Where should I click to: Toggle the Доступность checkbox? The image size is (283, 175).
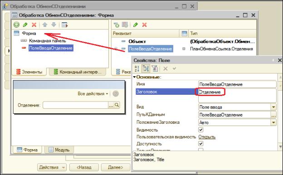(x=201, y=144)
